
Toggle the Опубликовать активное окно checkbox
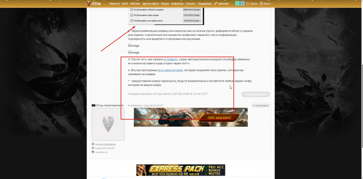[x=132, y=21]
